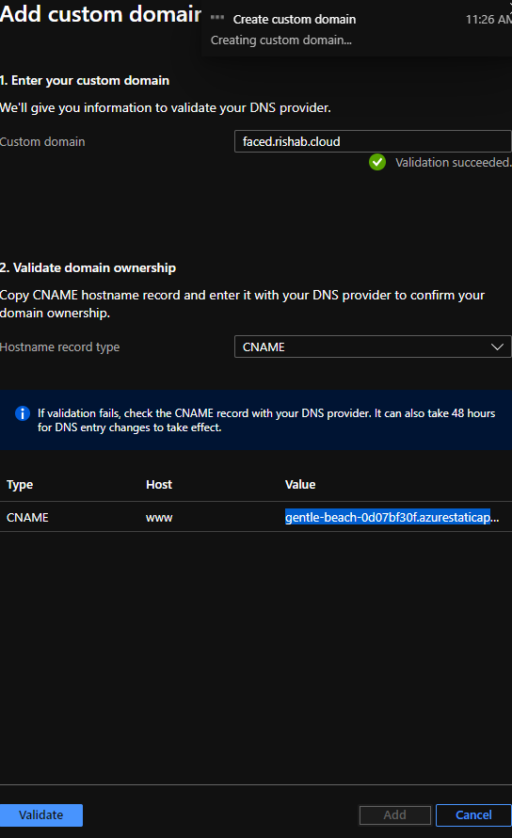Open the CNAME hostname record type combo box
The width and height of the screenshot is (512, 838).
click(x=373, y=346)
